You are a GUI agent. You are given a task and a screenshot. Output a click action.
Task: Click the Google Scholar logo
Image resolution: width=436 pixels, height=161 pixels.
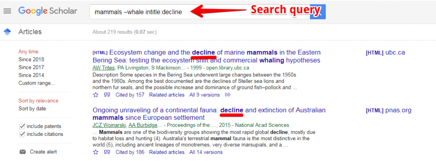48,11
